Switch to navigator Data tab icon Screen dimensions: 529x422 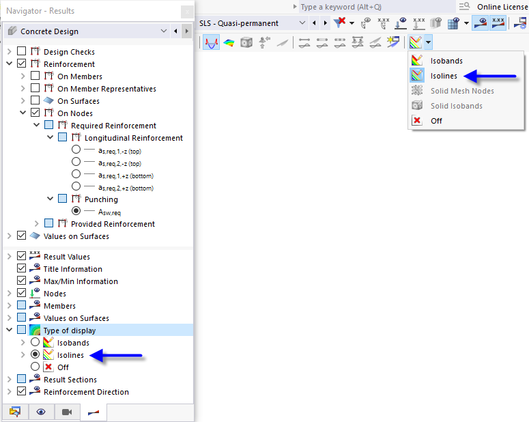coord(15,412)
